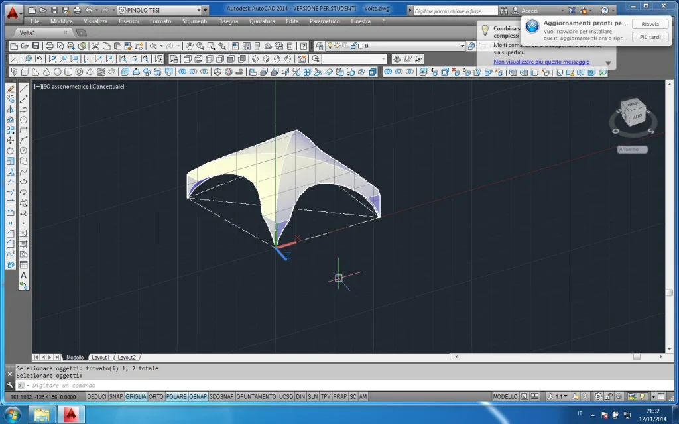Click the horizontal scrollbar thumb

coord(637,357)
